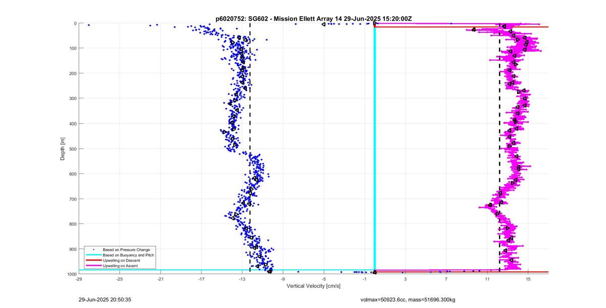Select the 'Vertical Velocity [cm/s]' x-axis label
606x308 pixels.
[314, 286]
